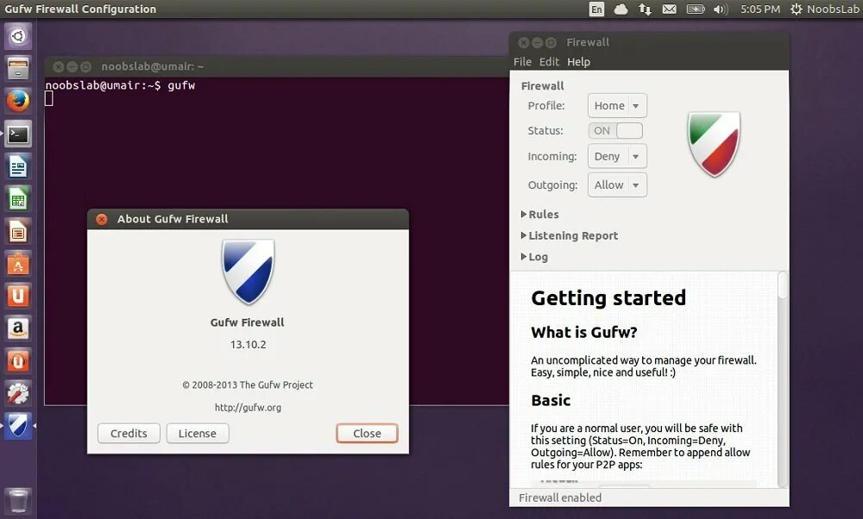Image resolution: width=863 pixels, height=519 pixels.
Task: Open the cloud indicator in top panel
Action: [620, 9]
